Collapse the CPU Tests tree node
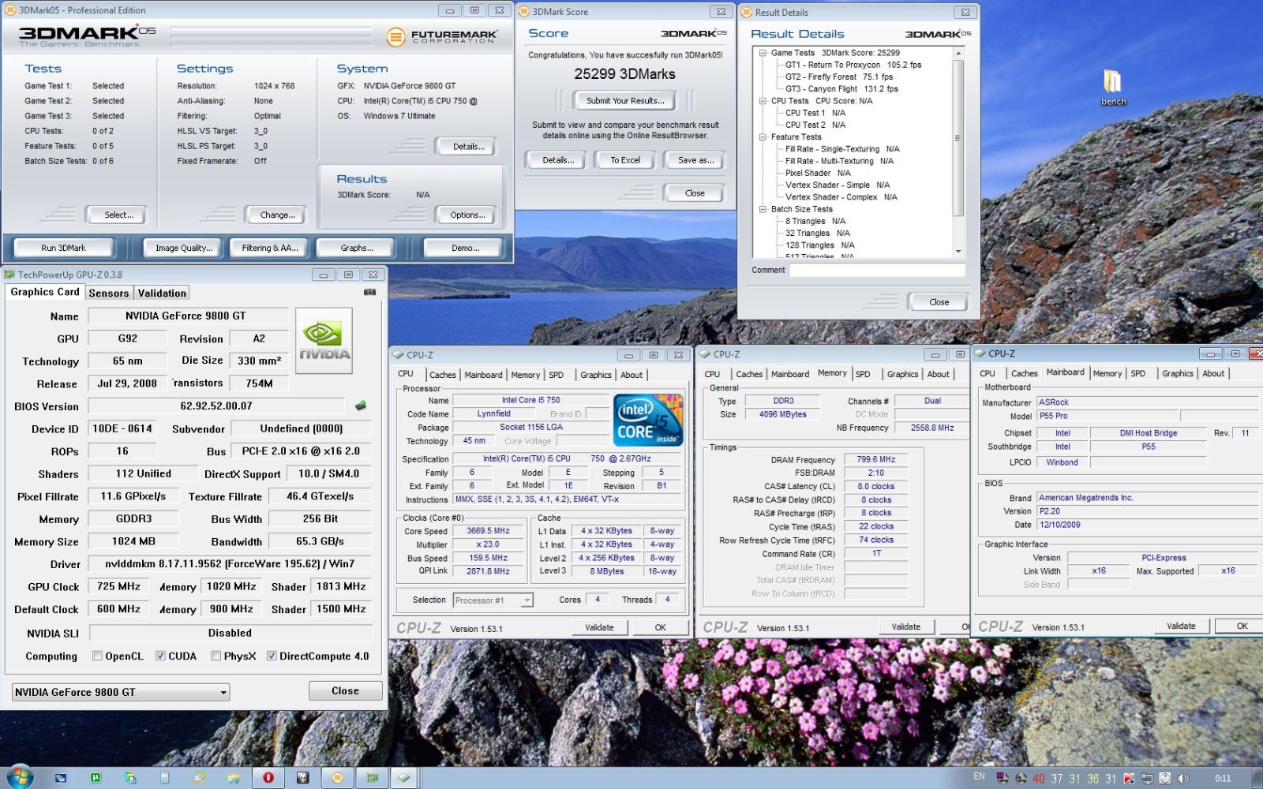Screen dimensions: 1263x789 (x=763, y=101)
